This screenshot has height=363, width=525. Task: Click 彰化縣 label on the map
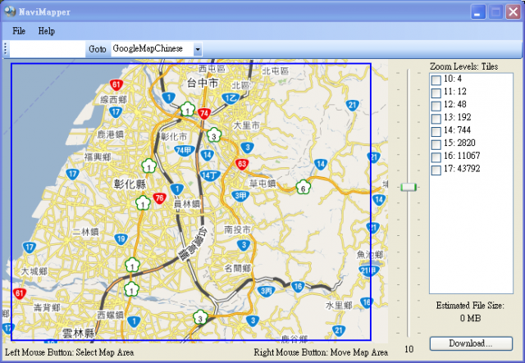(x=130, y=184)
